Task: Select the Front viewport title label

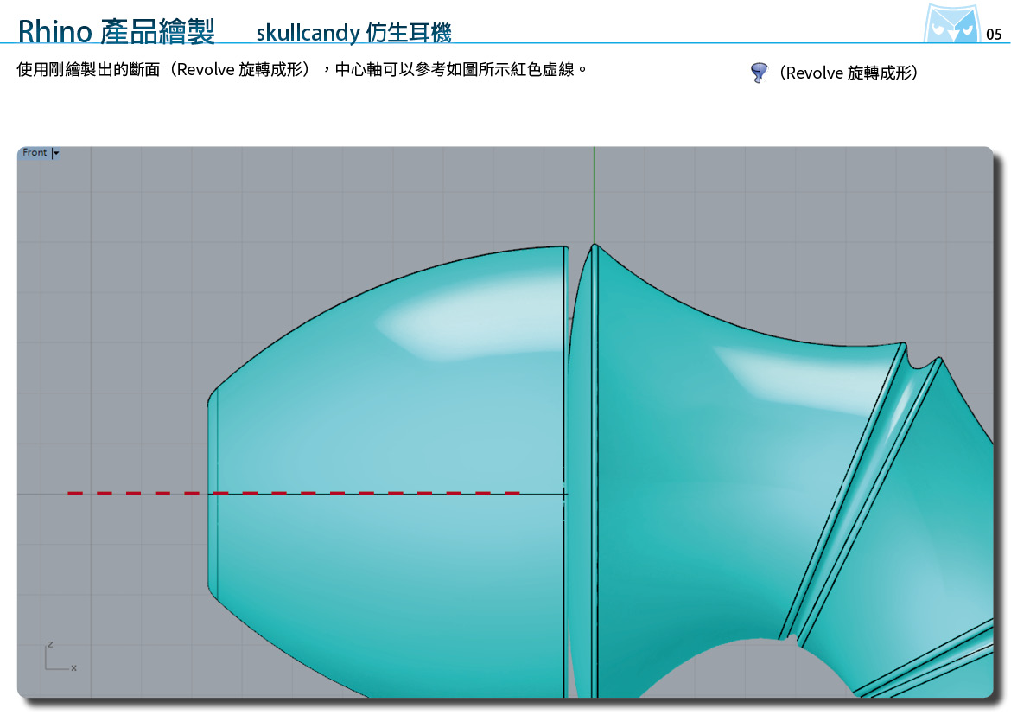Action: (35, 152)
